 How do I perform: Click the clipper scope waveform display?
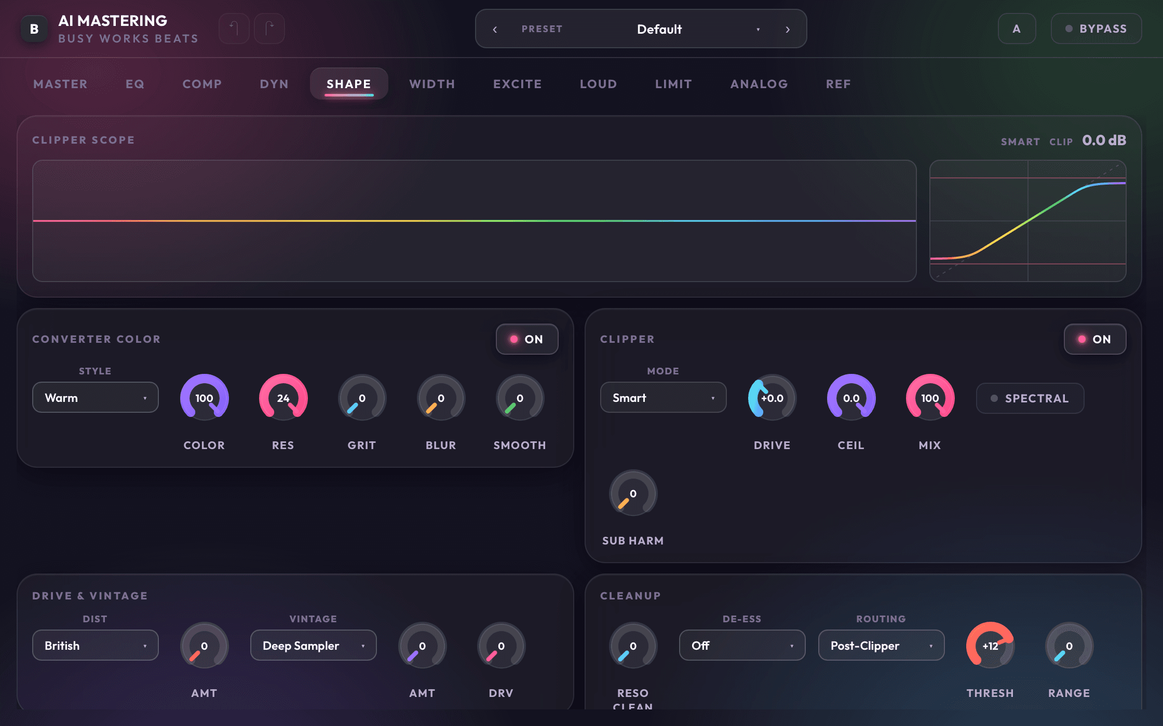[475, 221]
